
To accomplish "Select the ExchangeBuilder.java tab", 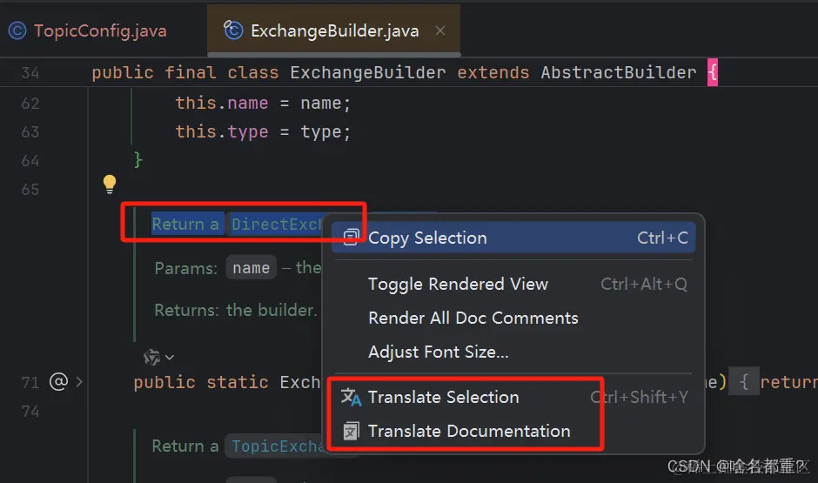I will 334,30.
